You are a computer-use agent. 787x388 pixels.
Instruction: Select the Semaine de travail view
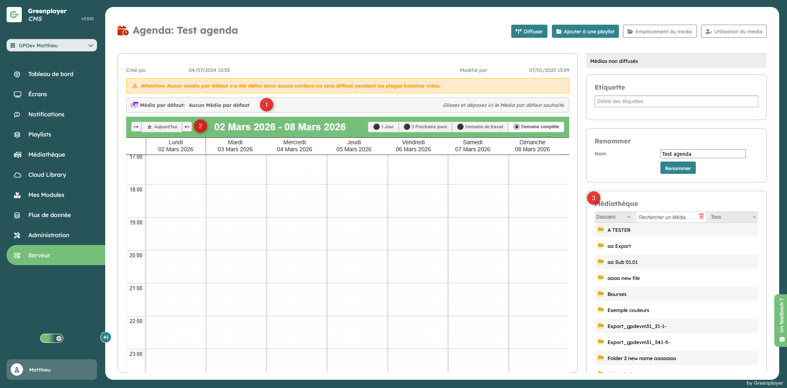coord(480,127)
